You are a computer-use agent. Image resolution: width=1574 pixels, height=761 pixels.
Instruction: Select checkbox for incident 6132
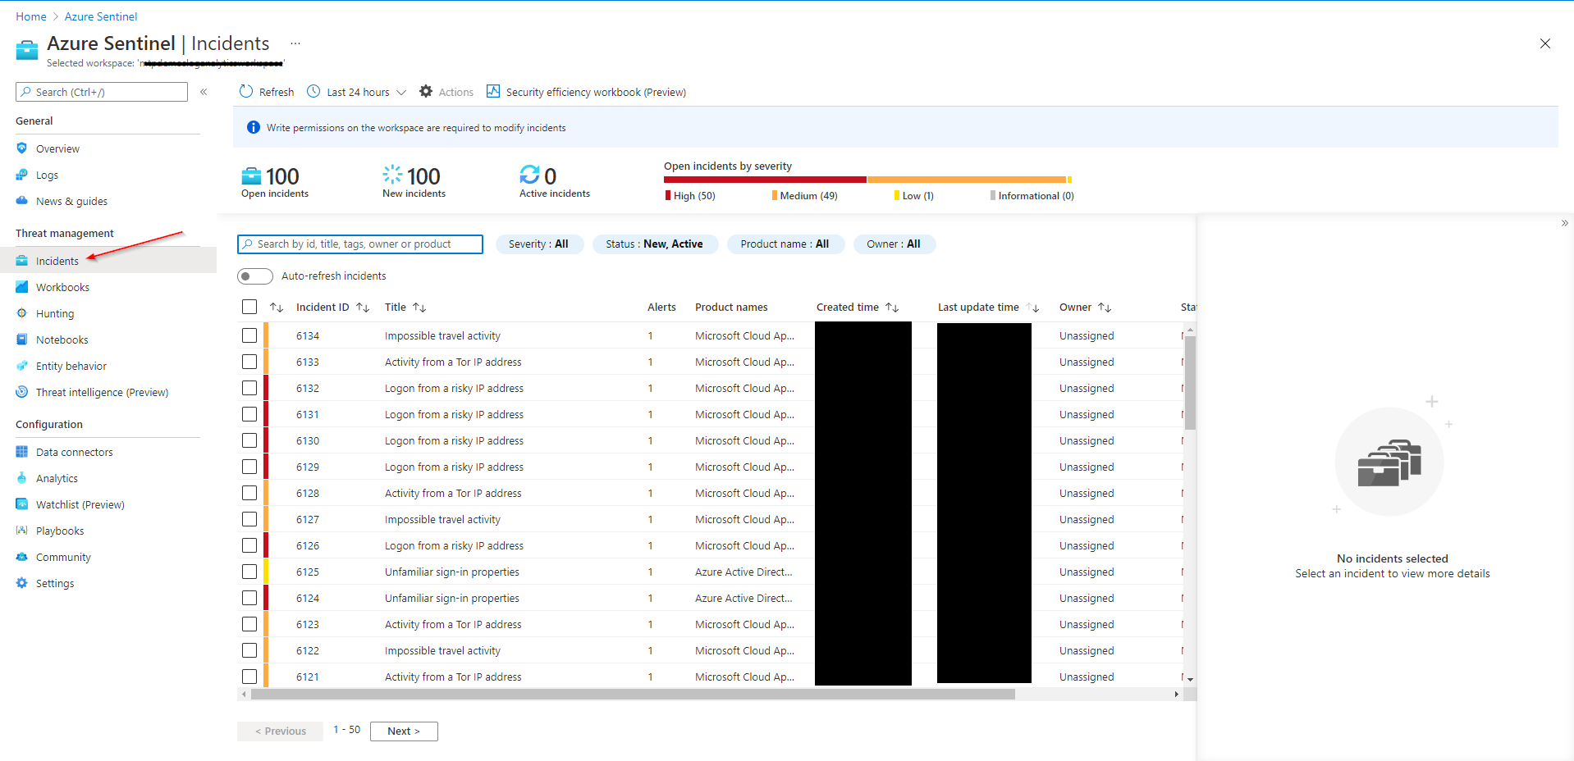(249, 388)
